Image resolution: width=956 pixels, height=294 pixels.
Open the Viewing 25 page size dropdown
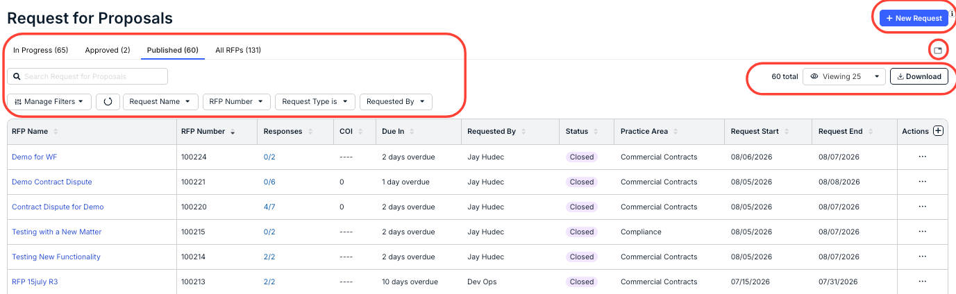844,76
